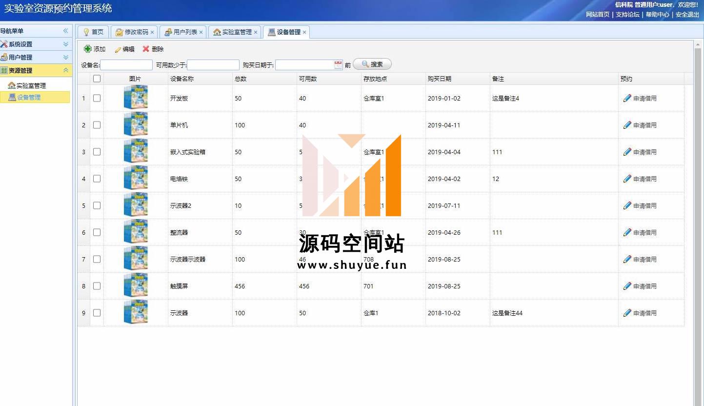Image resolution: width=704 pixels, height=406 pixels.
Task: Toggle the select-all checkbox in table header
Action: click(97, 79)
